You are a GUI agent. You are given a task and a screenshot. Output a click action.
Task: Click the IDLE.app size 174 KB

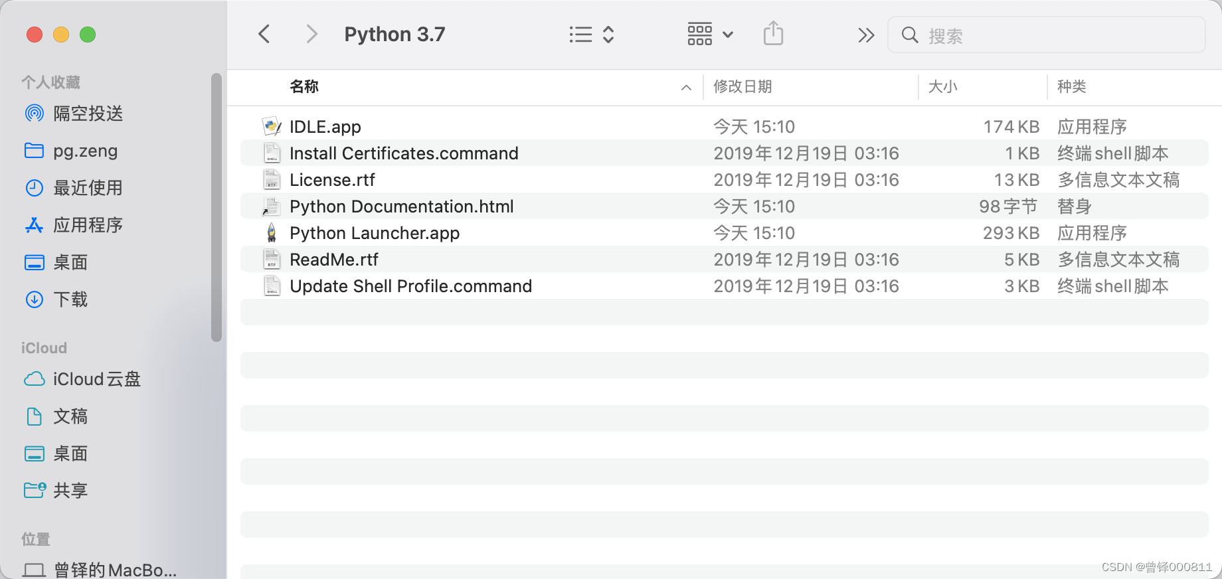pos(1011,127)
